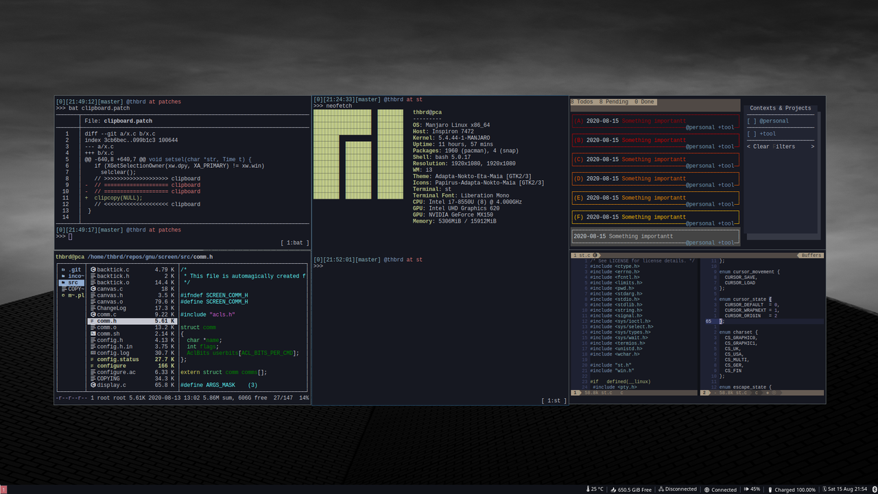Select comm.o in ranger file list
Image resolution: width=878 pixels, height=494 pixels.
(x=132, y=328)
